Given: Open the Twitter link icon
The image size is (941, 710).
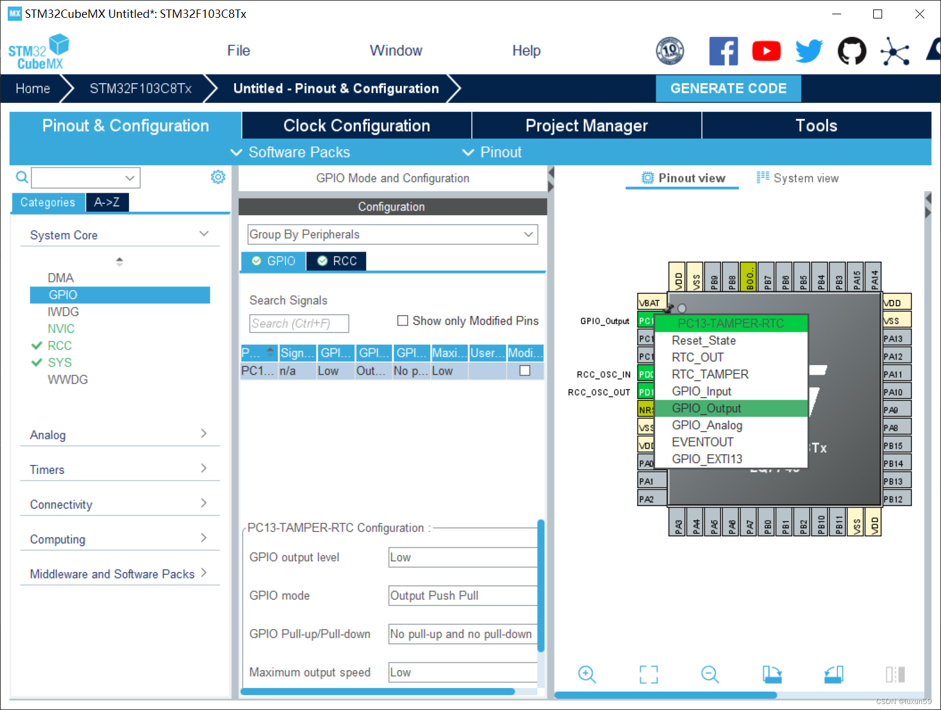Looking at the screenshot, I should [x=809, y=51].
